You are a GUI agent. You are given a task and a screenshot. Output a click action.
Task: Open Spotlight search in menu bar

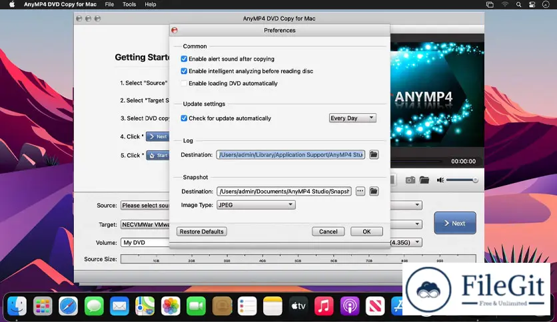(518, 5)
